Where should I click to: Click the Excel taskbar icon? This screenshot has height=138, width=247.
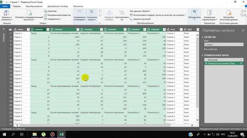pyautogui.click(x=61, y=134)
